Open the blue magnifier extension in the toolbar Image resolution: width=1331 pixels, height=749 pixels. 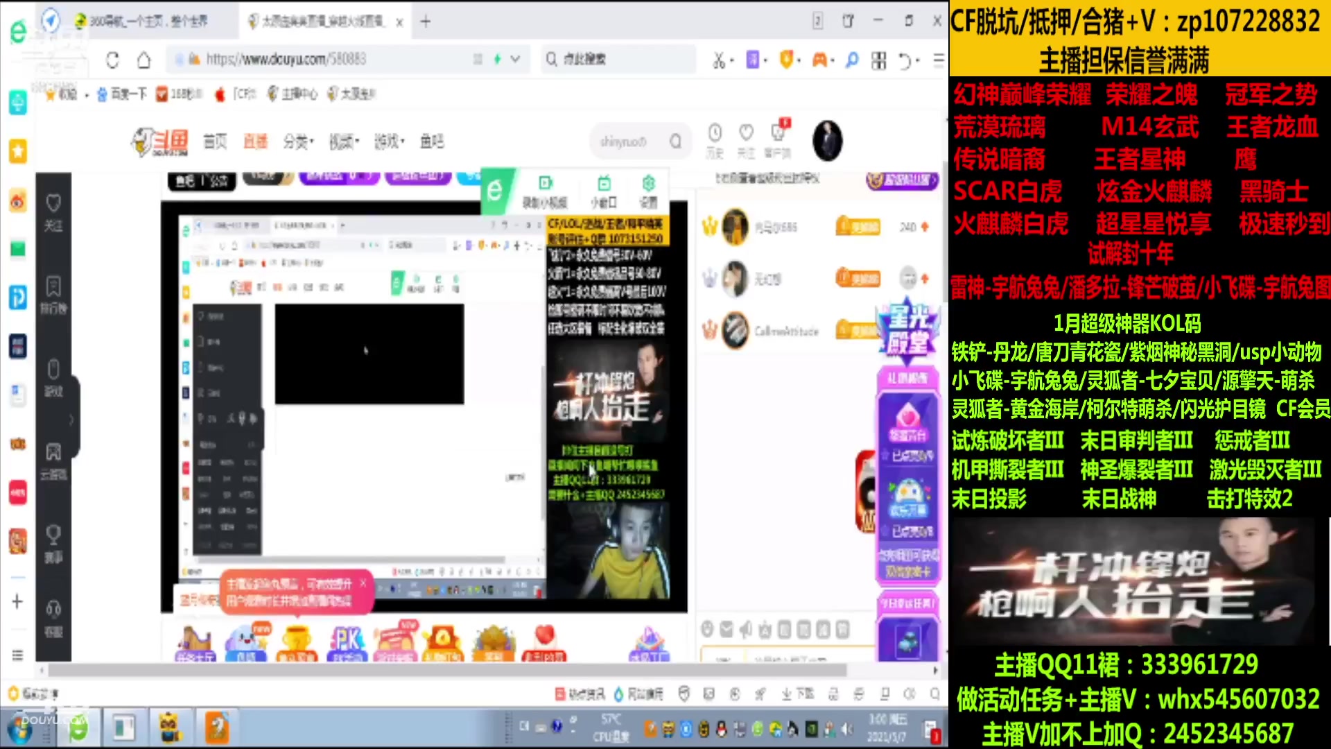[852, 61]
